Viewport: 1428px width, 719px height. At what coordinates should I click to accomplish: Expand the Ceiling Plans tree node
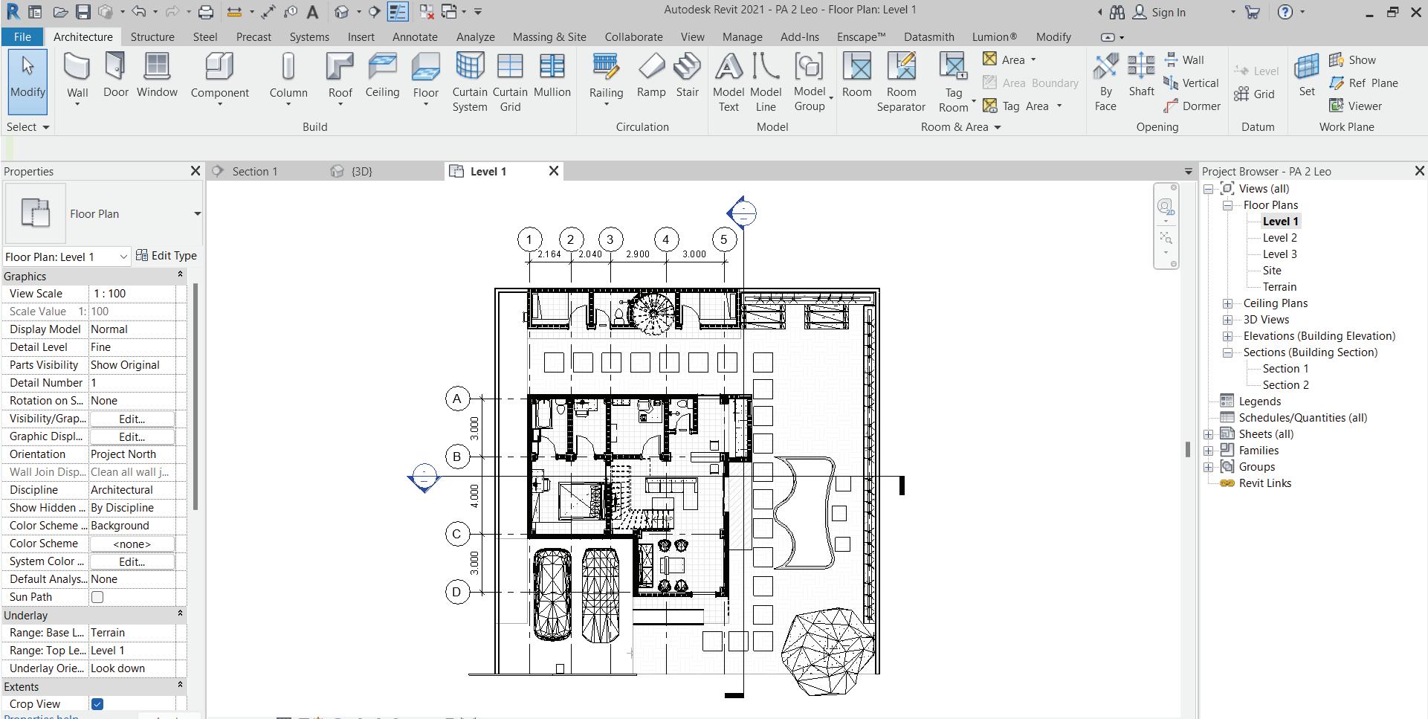1227,303
